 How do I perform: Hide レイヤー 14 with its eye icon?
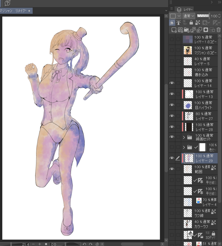(172, 83)
